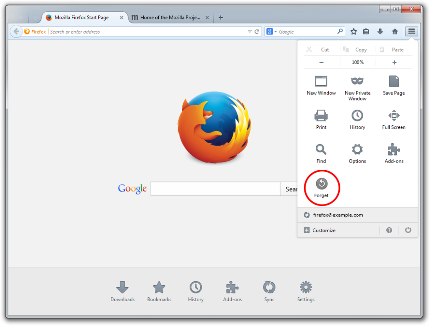430x326 pixels.
Task: Click the Forget button in menu
Action: click(x=321, y=188)
